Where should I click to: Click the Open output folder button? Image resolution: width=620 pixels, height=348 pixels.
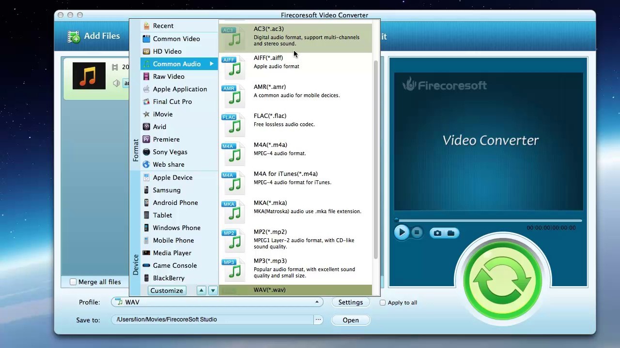coord(351,320)
